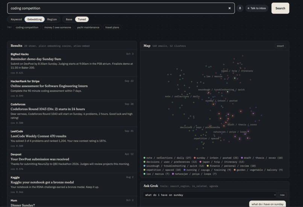Select the Embedding search mode
Image resolution: width=303 pixels, height=207 pixels.
(x=35, y=19)
